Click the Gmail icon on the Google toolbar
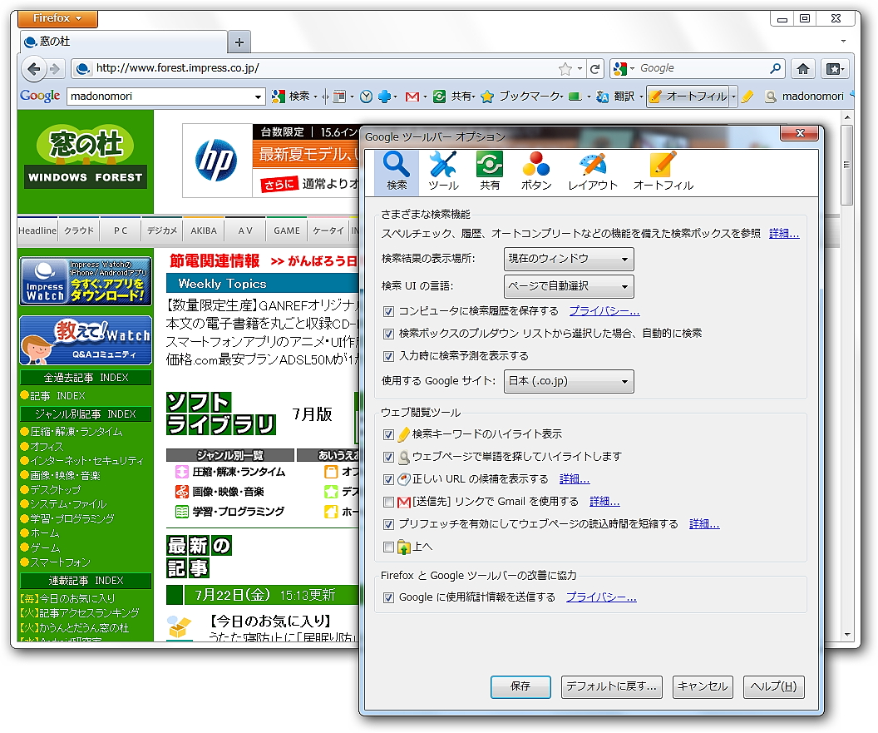 pos(413,97)
